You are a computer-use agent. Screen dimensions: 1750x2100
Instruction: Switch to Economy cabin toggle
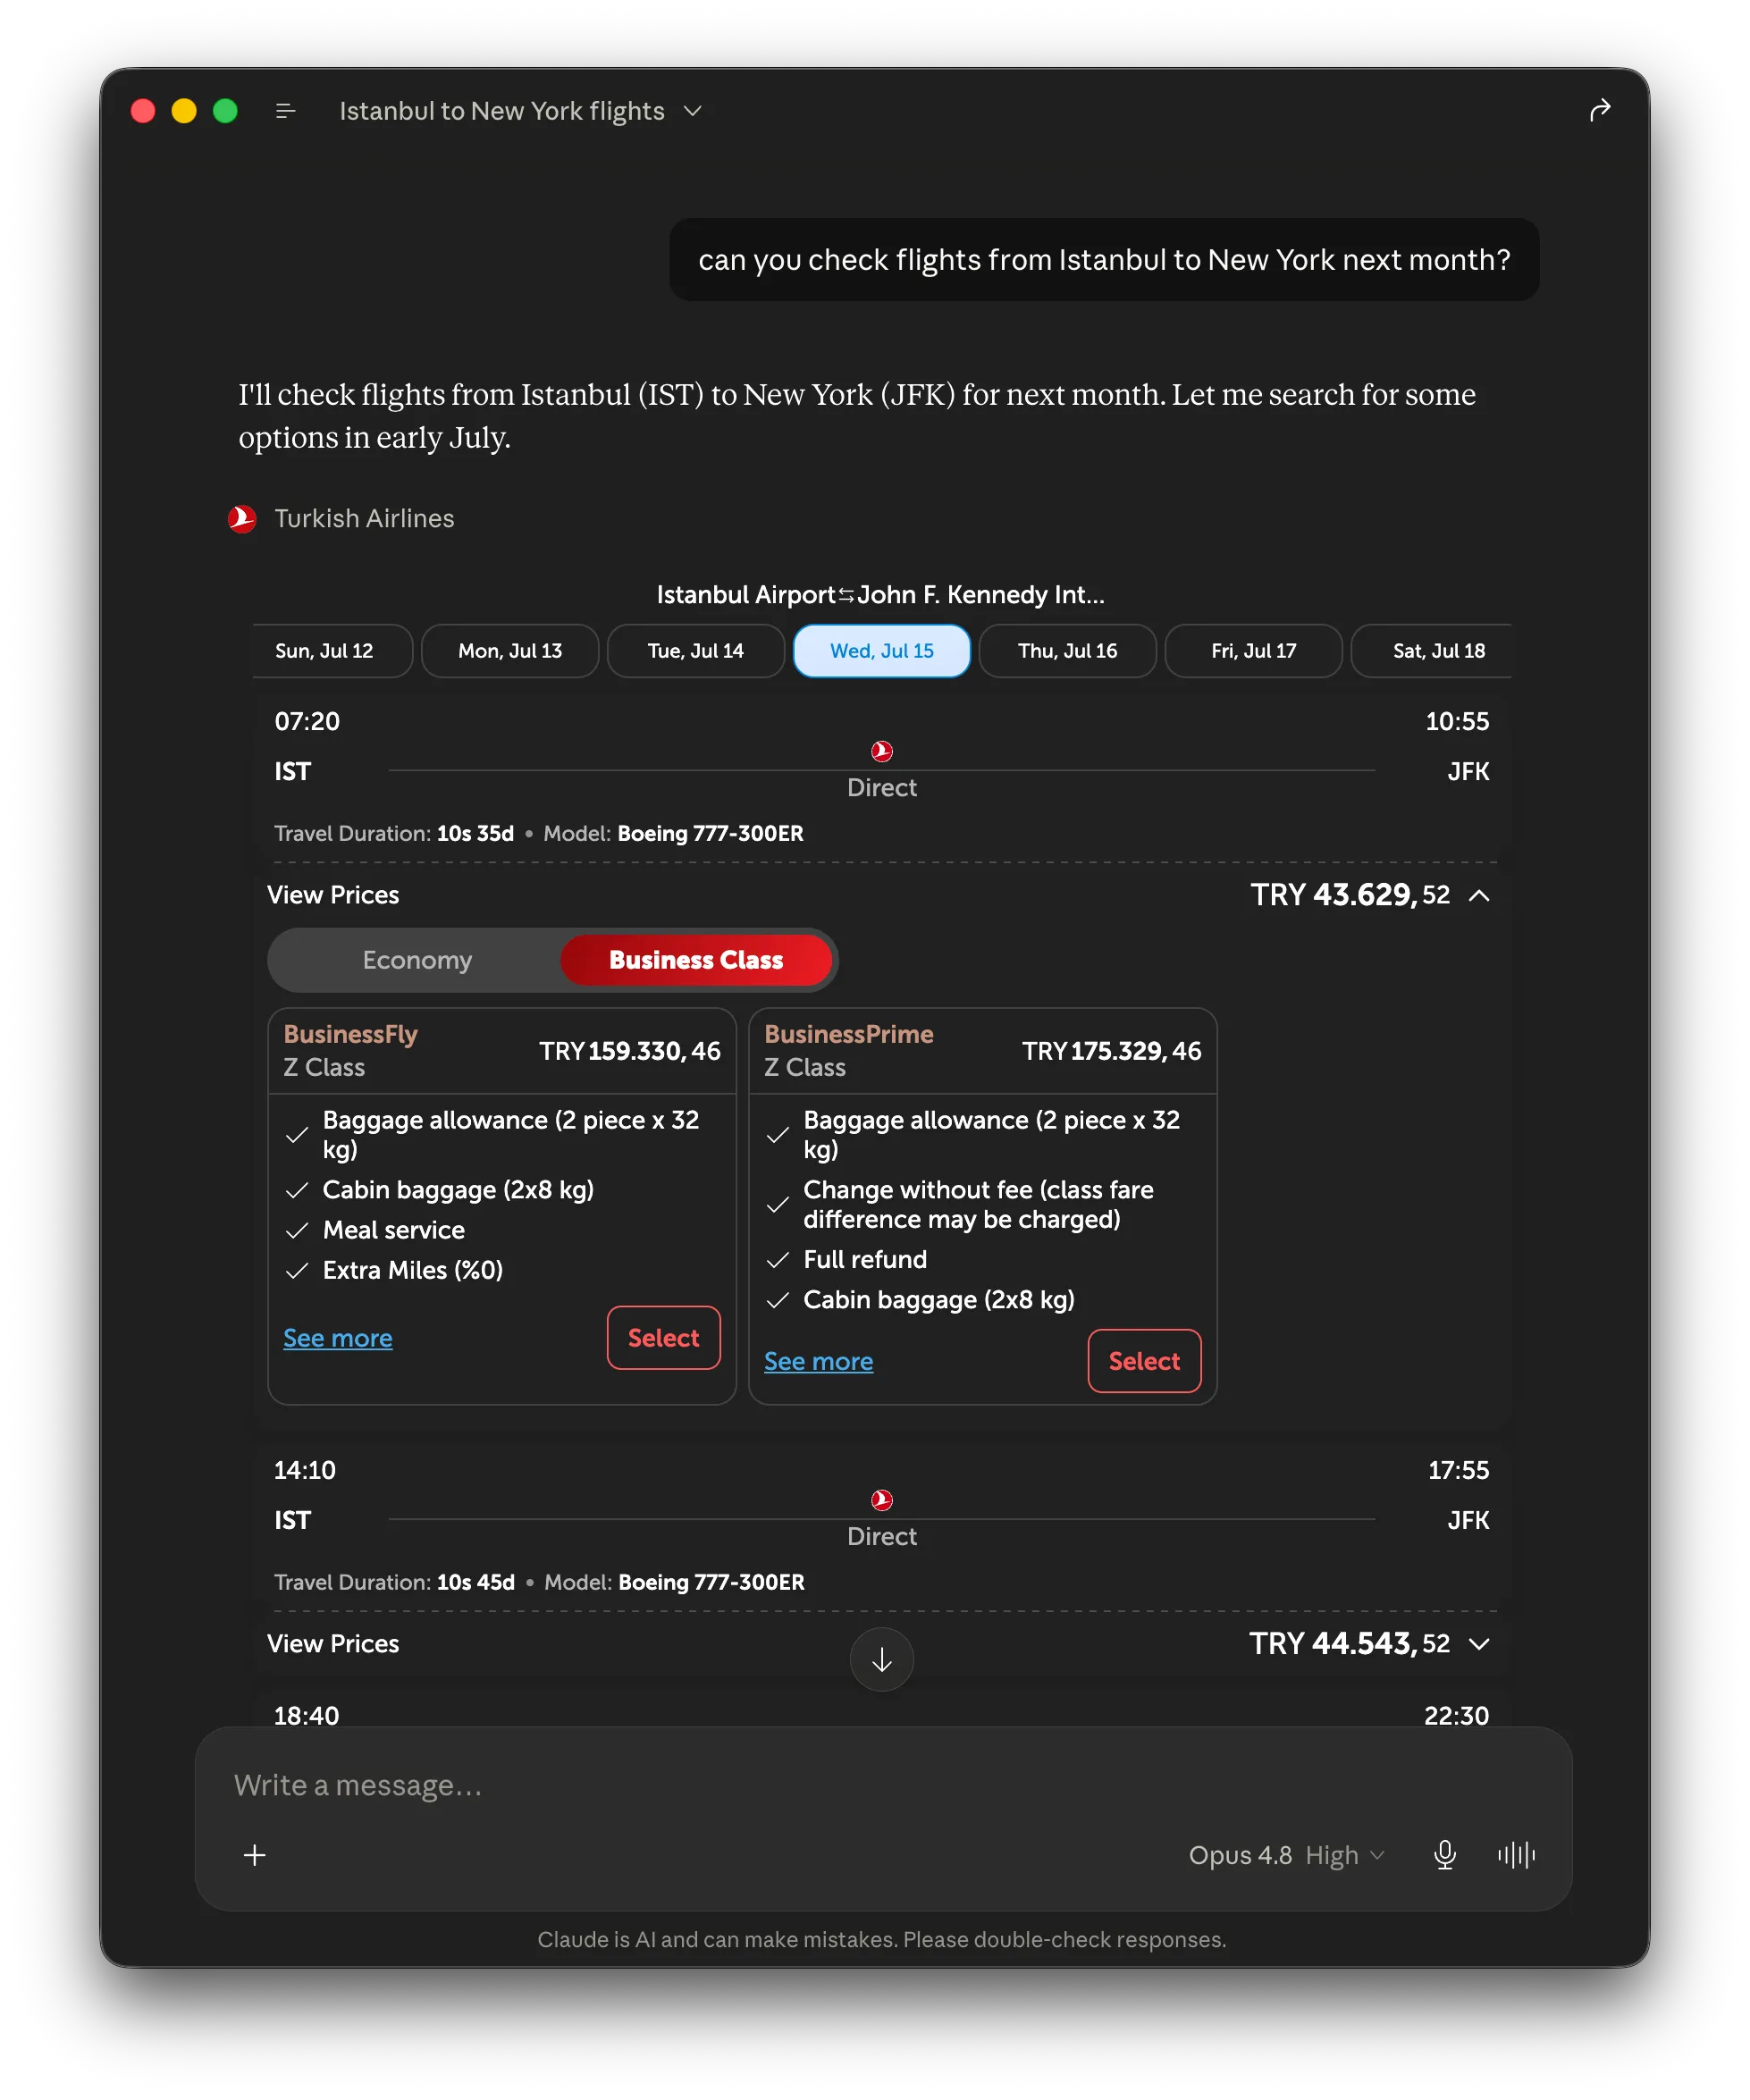pyautogui.click(x=417, y=960)
